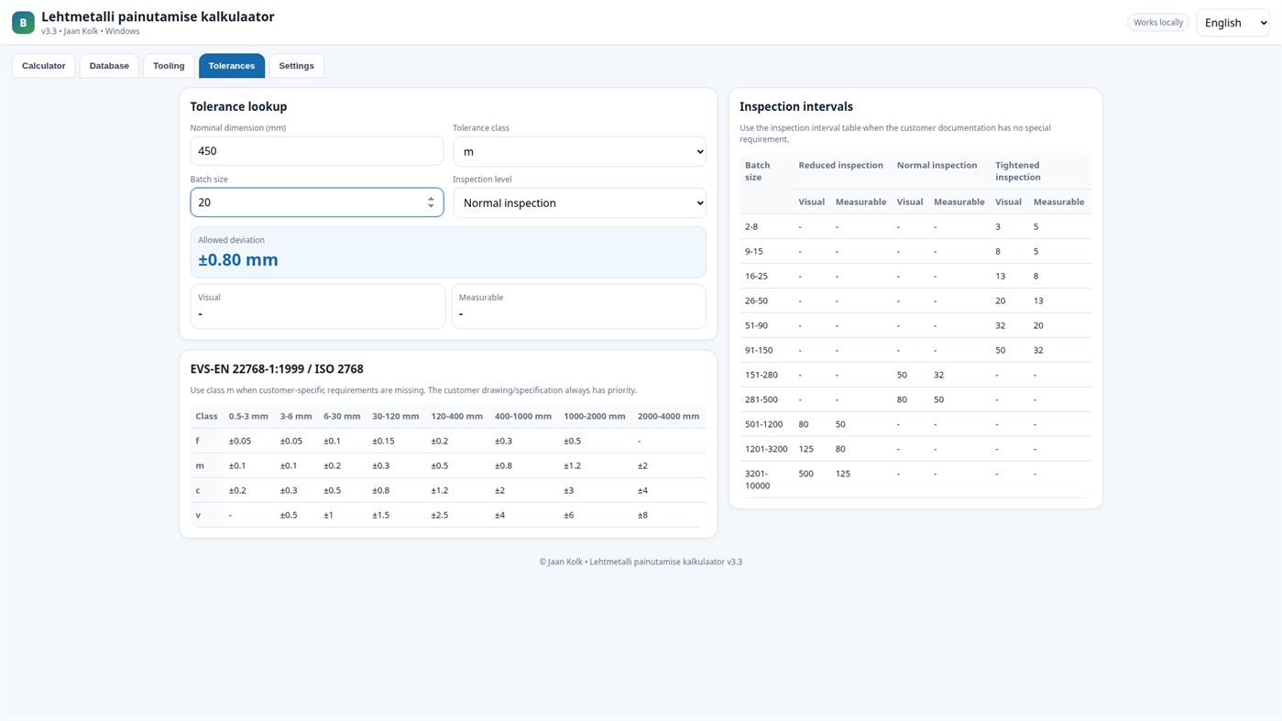The height and width of the screenshot is (721, 1282).
Task: Click the Measurable result box
Action: pos(578,306)
